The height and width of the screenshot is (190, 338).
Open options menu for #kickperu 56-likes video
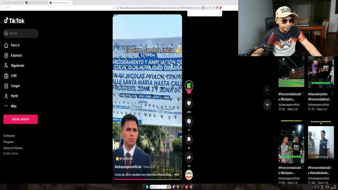pyautogui.click(x=303, y=94)
